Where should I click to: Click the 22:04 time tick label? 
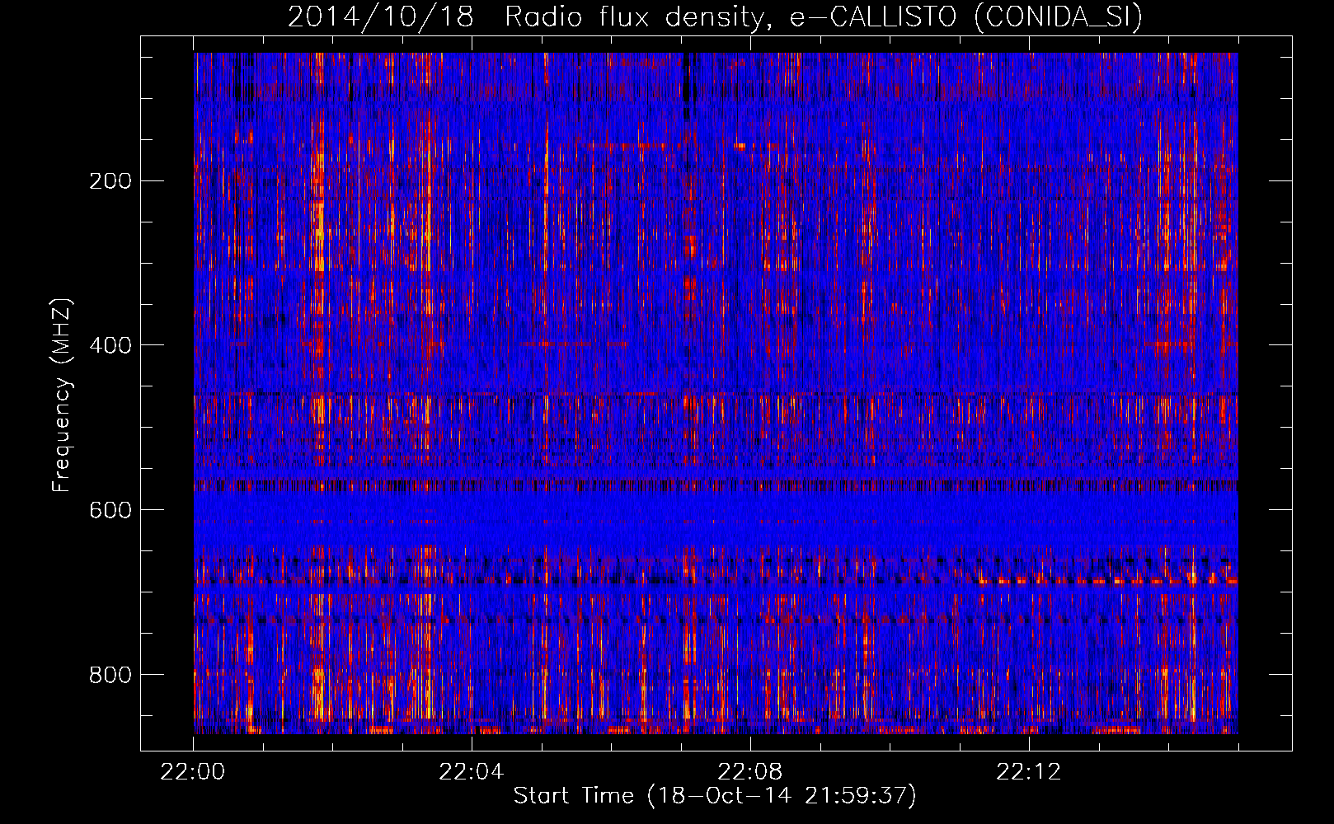coord(471,772)
